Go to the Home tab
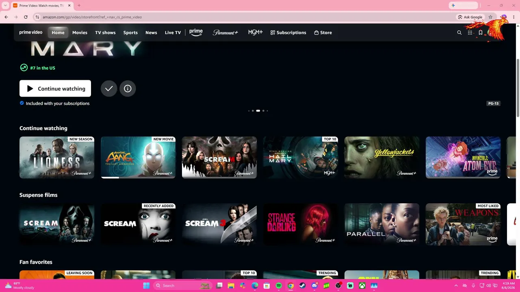Image resolution: width=520 pixels, height=292 pixels. 58,32
